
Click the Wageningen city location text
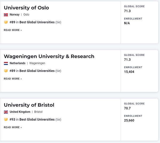coord(37,63)
